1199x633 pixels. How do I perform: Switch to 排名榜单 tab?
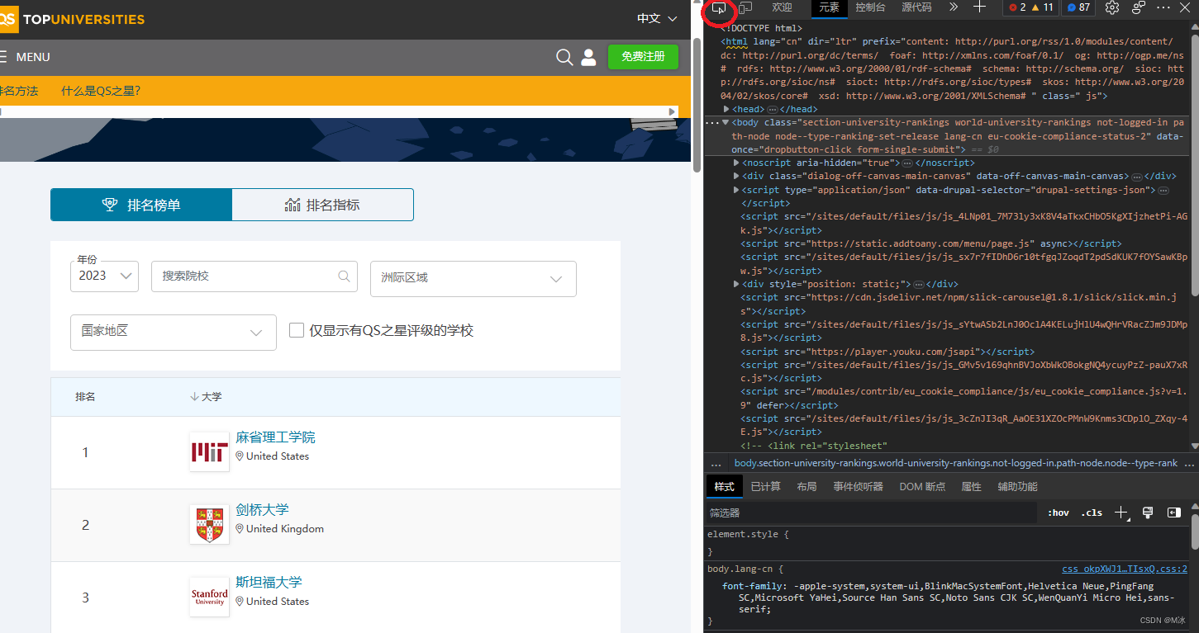[x=141, y=205]
